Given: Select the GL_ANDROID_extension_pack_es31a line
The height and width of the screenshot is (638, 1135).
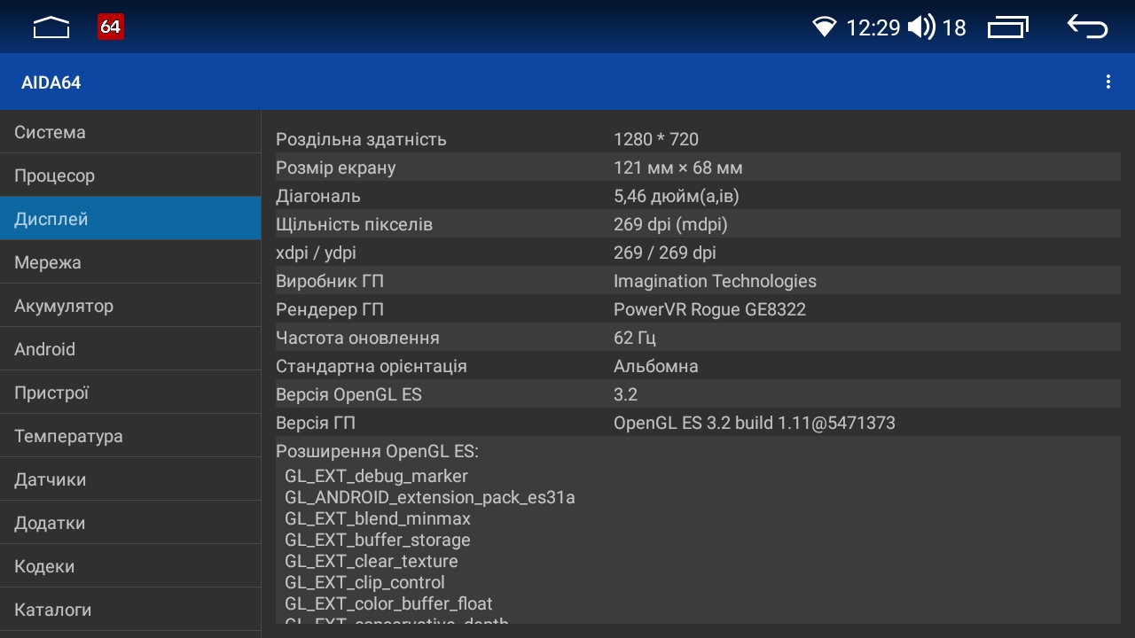Looking at the screenshot, I should pos(430,497).
